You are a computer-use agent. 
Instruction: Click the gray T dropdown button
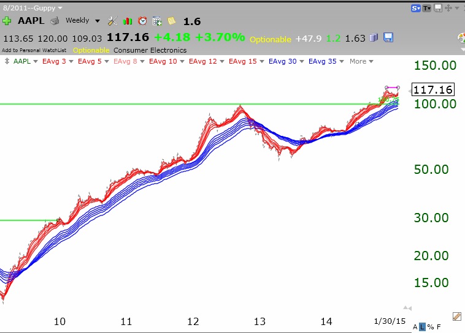(427, 9)
